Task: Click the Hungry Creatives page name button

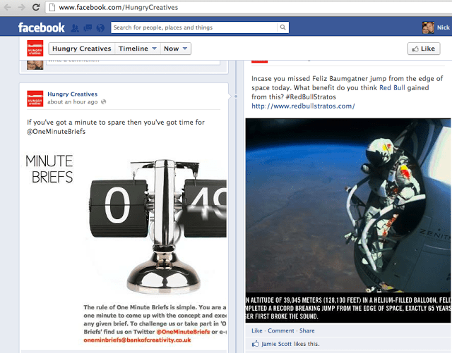Action: tap(82, 49)
